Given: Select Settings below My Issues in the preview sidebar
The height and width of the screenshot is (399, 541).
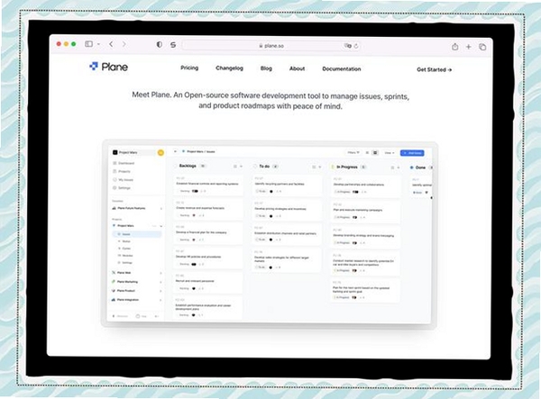Looking at the screenshot, I should (122, 187).
